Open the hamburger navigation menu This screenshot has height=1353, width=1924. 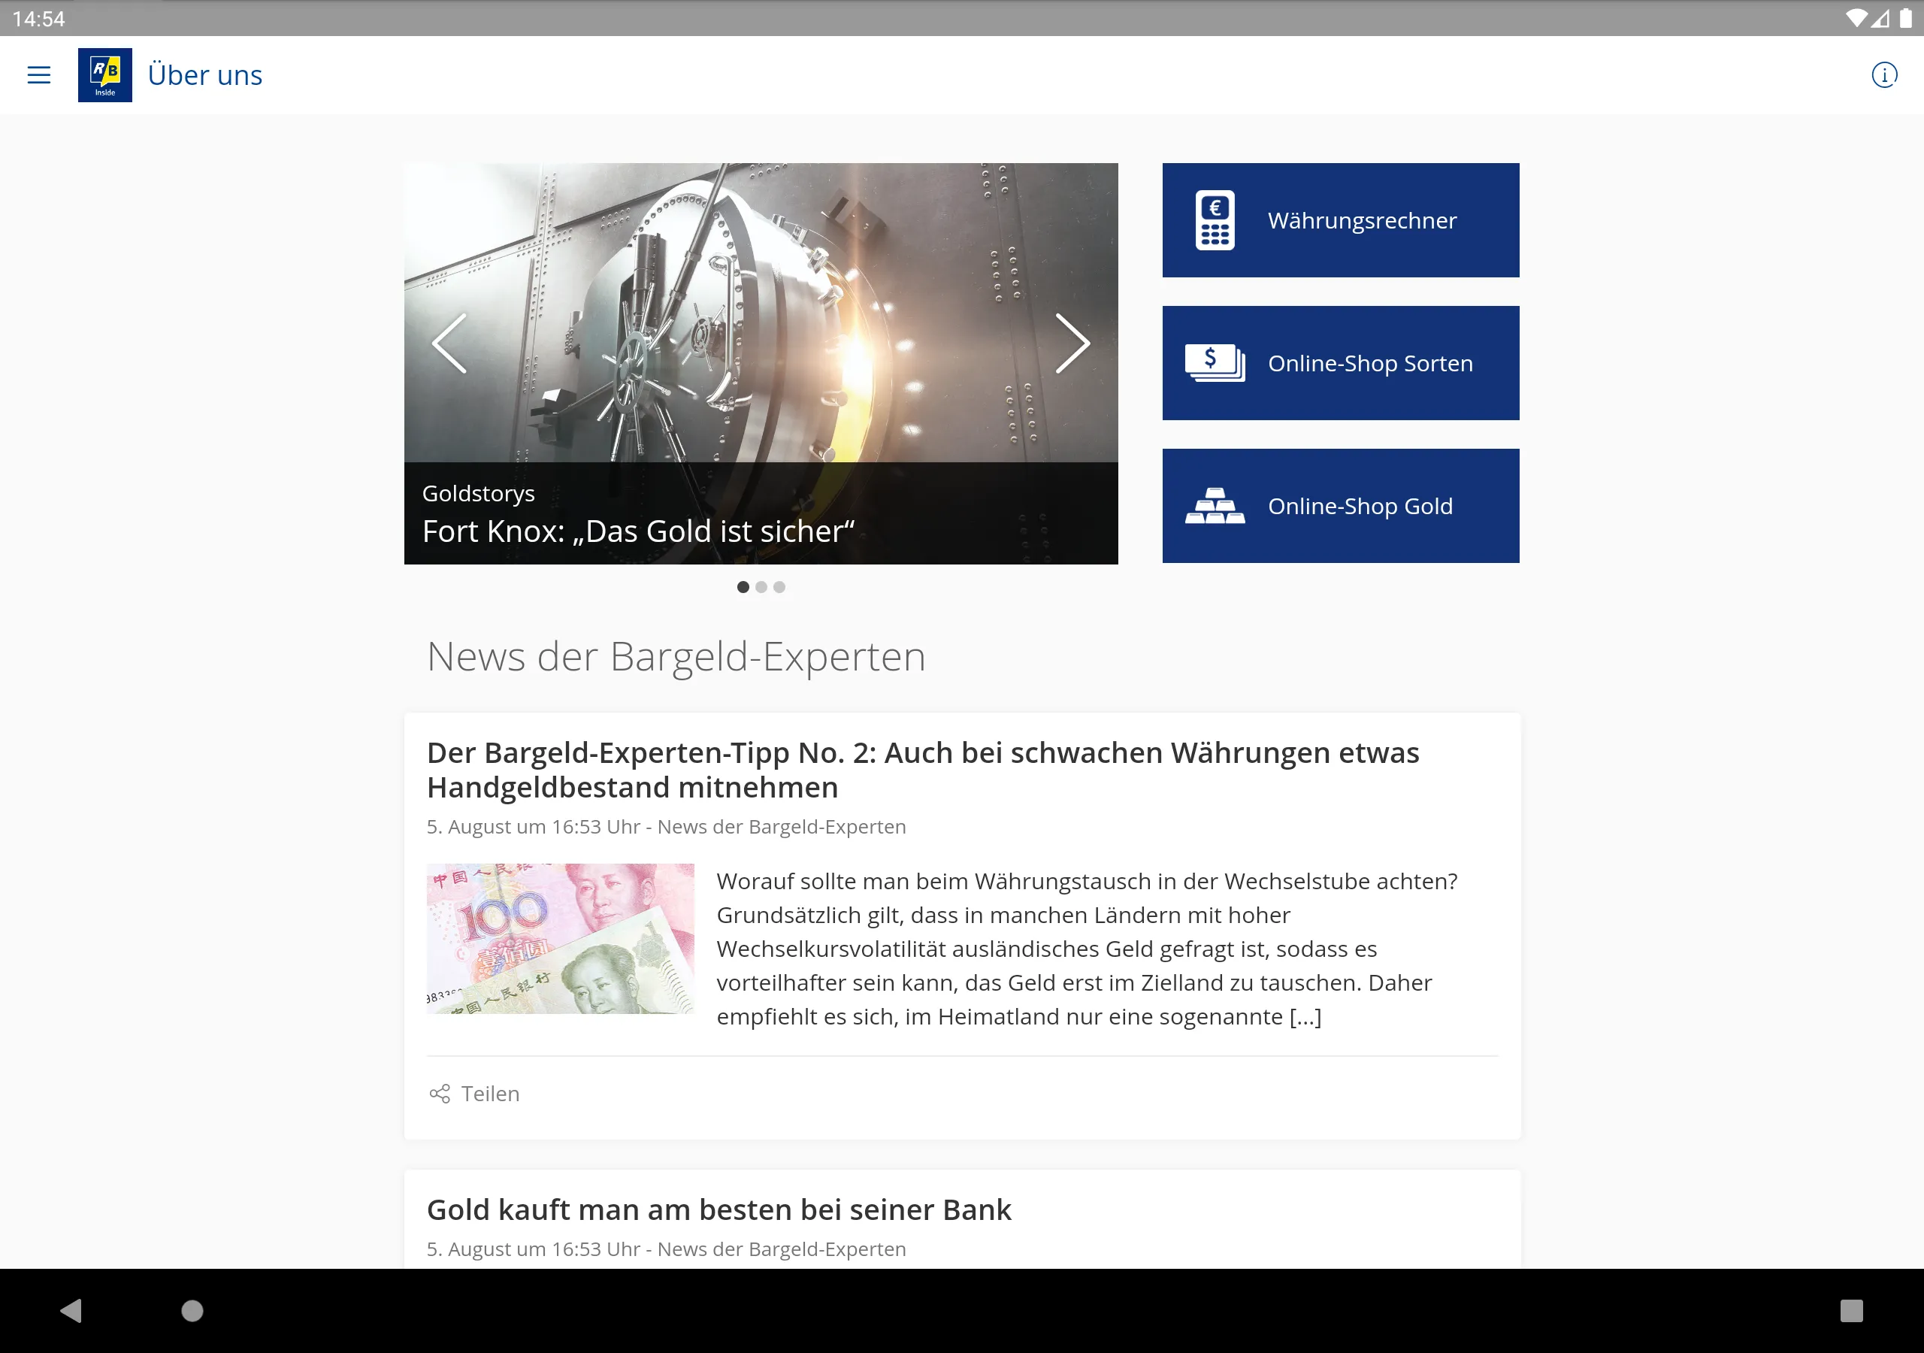tap(38, 75)
